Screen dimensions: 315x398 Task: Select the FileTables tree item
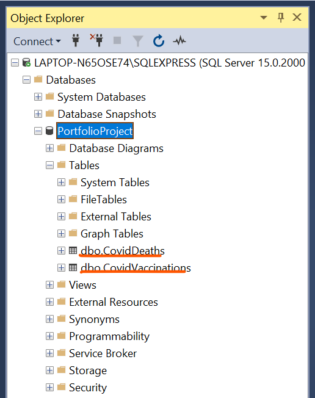[x=104, y=200]
